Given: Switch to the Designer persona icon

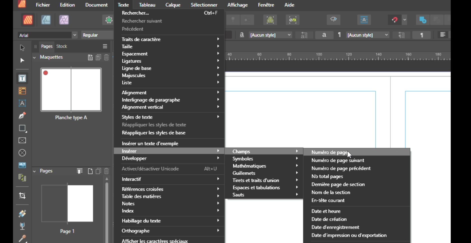Looking at the screenshot, I should tap(46, 20).
